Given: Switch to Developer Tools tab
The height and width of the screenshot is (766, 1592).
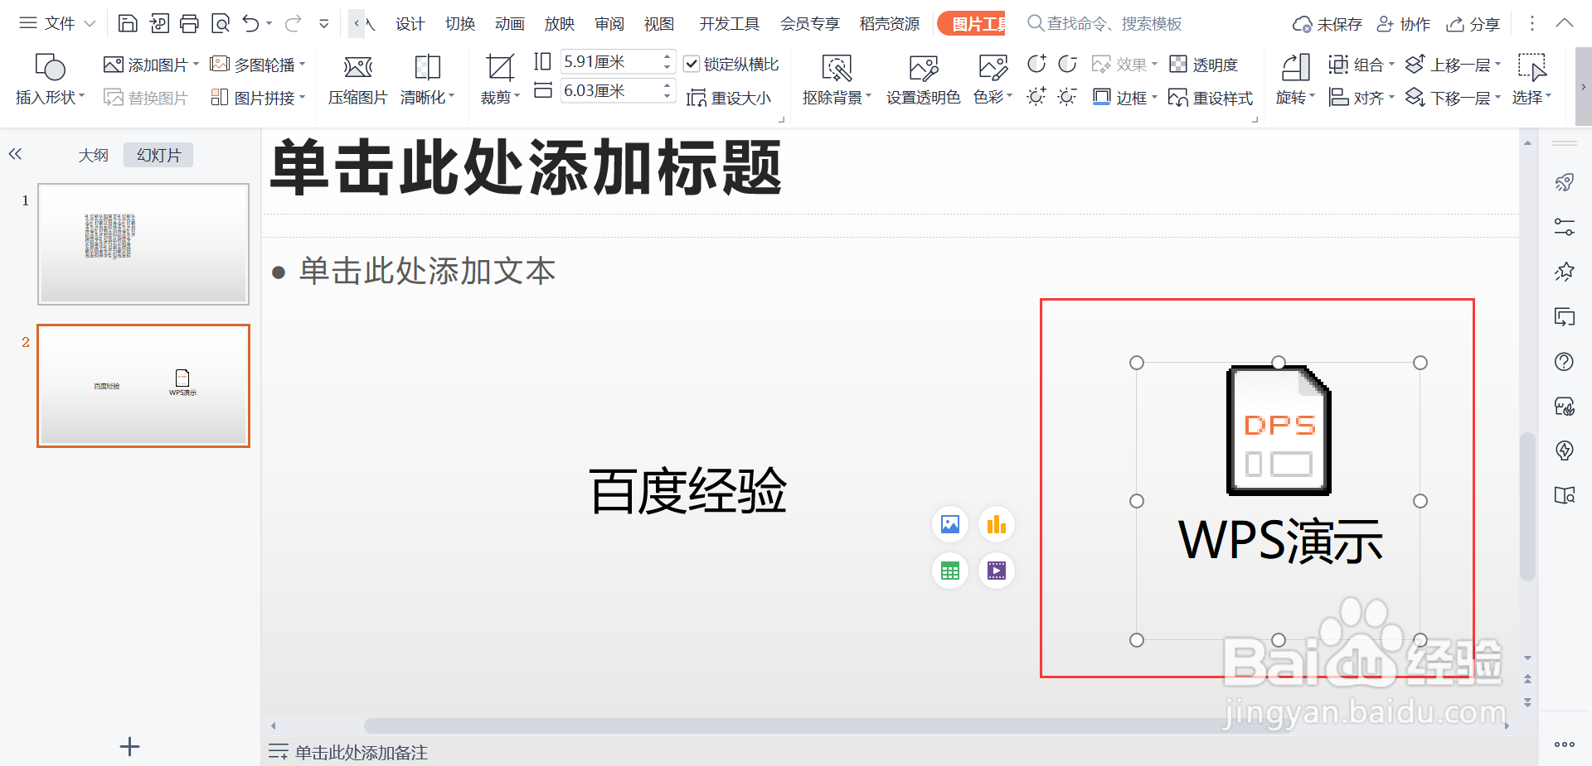Looking at the screenshot, I should click(x=729, y=24).
